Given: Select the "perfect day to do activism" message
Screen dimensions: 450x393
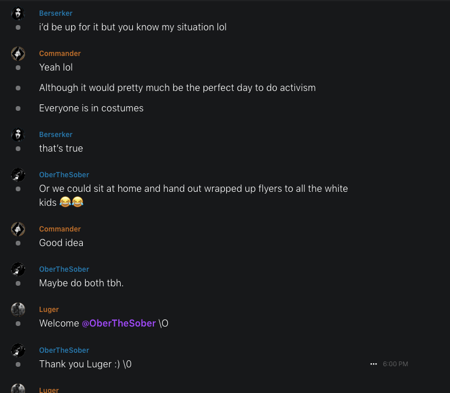Looking at the screenshot, I should coord(177,87).
